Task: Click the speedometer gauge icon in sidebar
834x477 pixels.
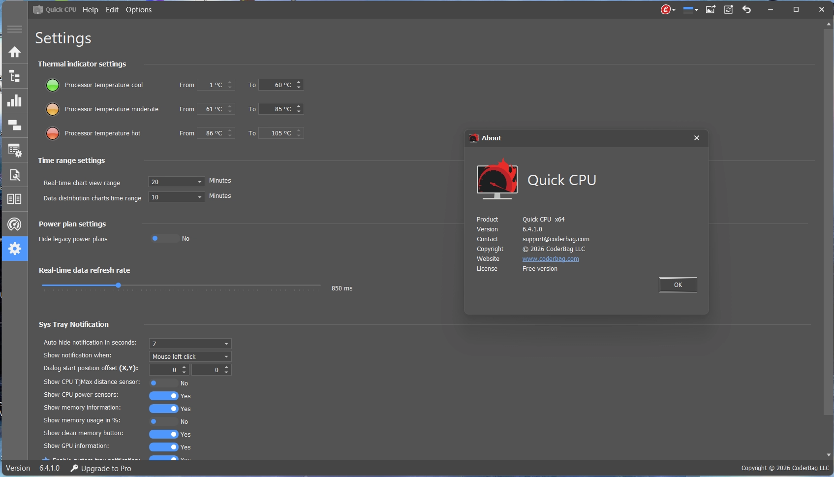Action: [15, 224]
